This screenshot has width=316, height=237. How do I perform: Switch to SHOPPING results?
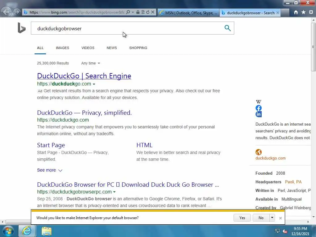138,48
